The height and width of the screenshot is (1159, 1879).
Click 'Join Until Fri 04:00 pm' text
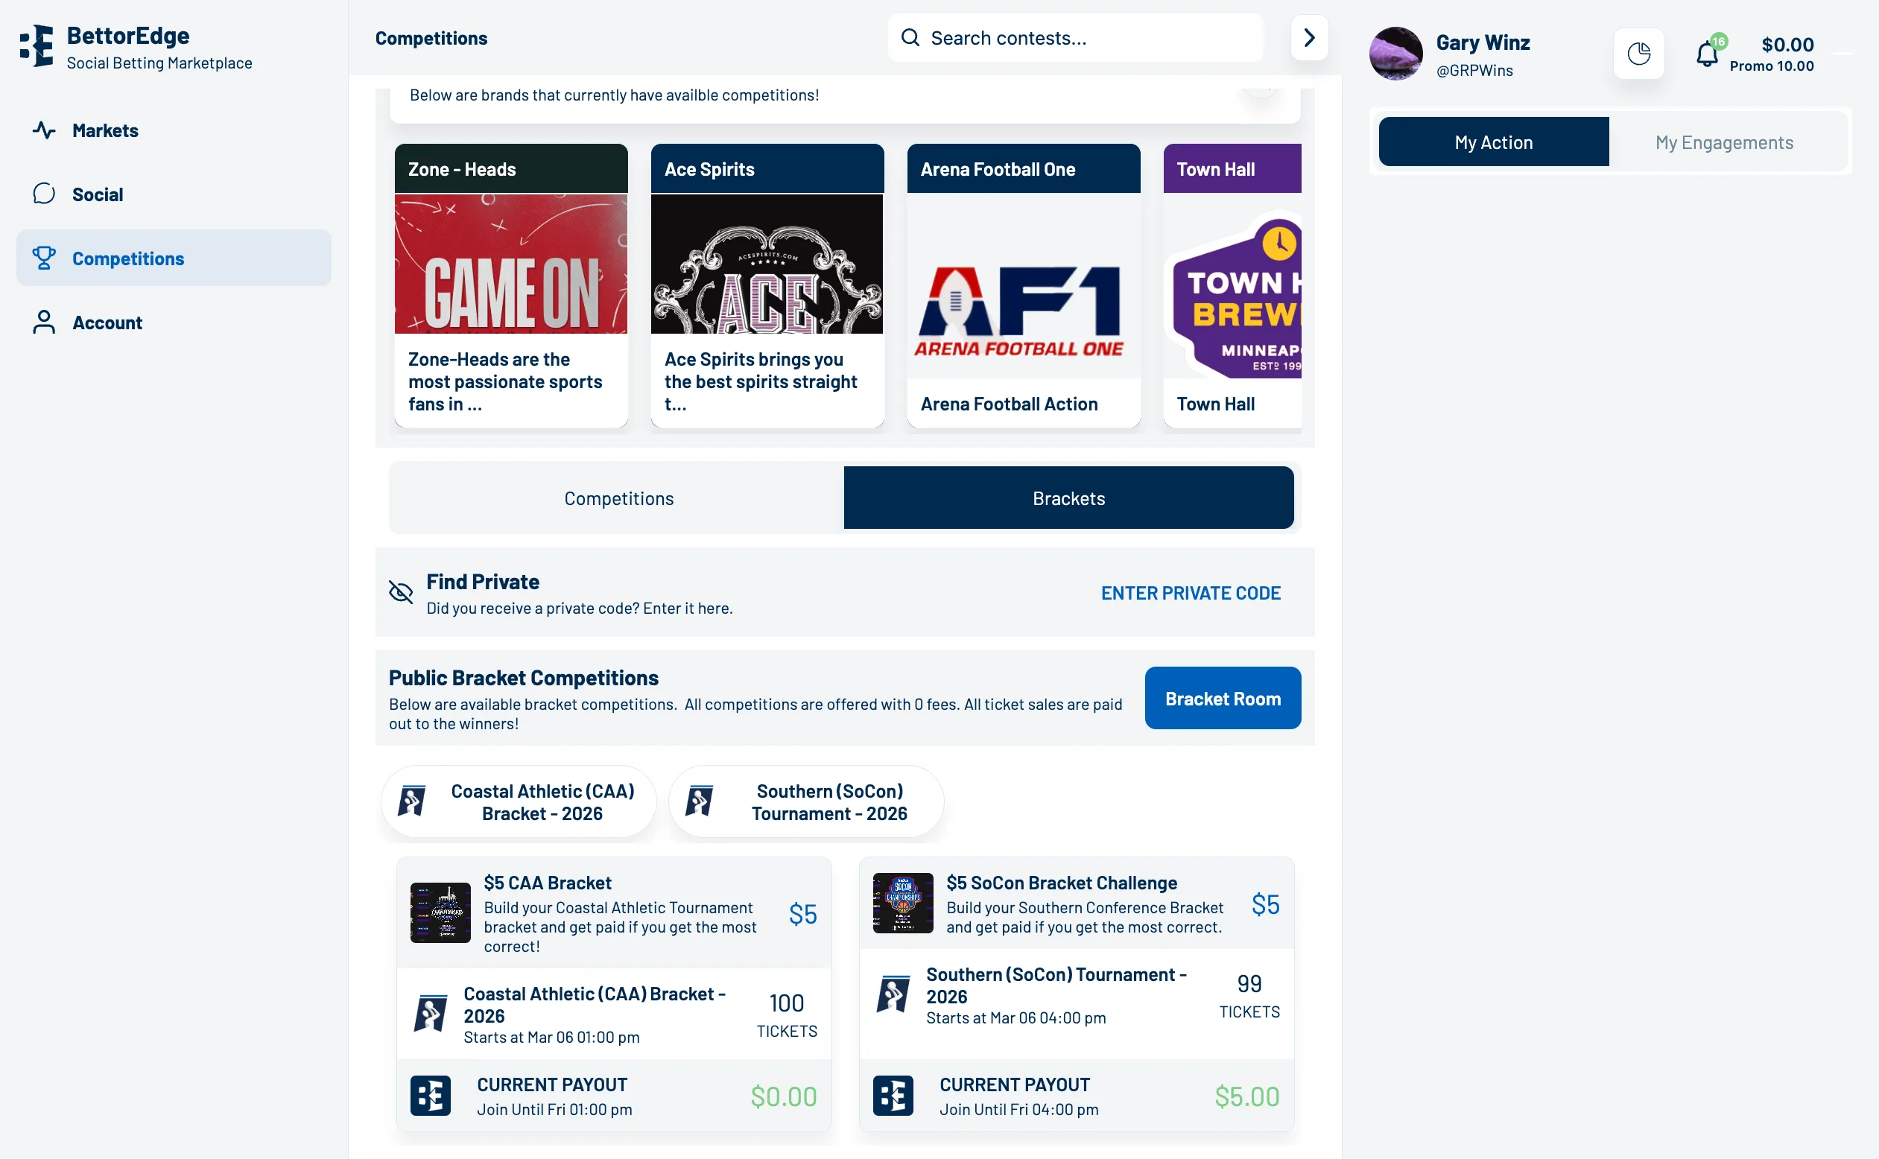[x=1018, y=1109]
